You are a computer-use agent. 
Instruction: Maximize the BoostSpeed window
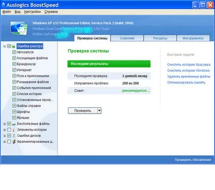click(x=203, y=5)
